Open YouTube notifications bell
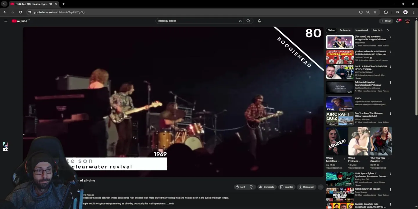Image resolution: width=418 pixels, height=209 pixels. 398,21
